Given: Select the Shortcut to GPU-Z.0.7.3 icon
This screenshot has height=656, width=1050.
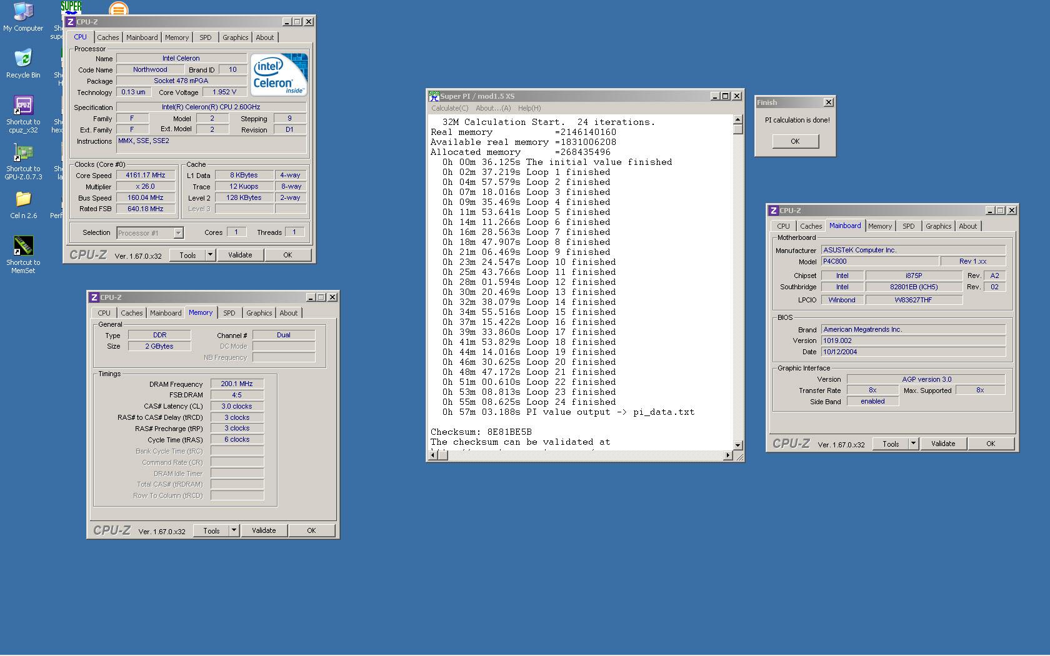Looking at the screenshot, I should [23, 161].
